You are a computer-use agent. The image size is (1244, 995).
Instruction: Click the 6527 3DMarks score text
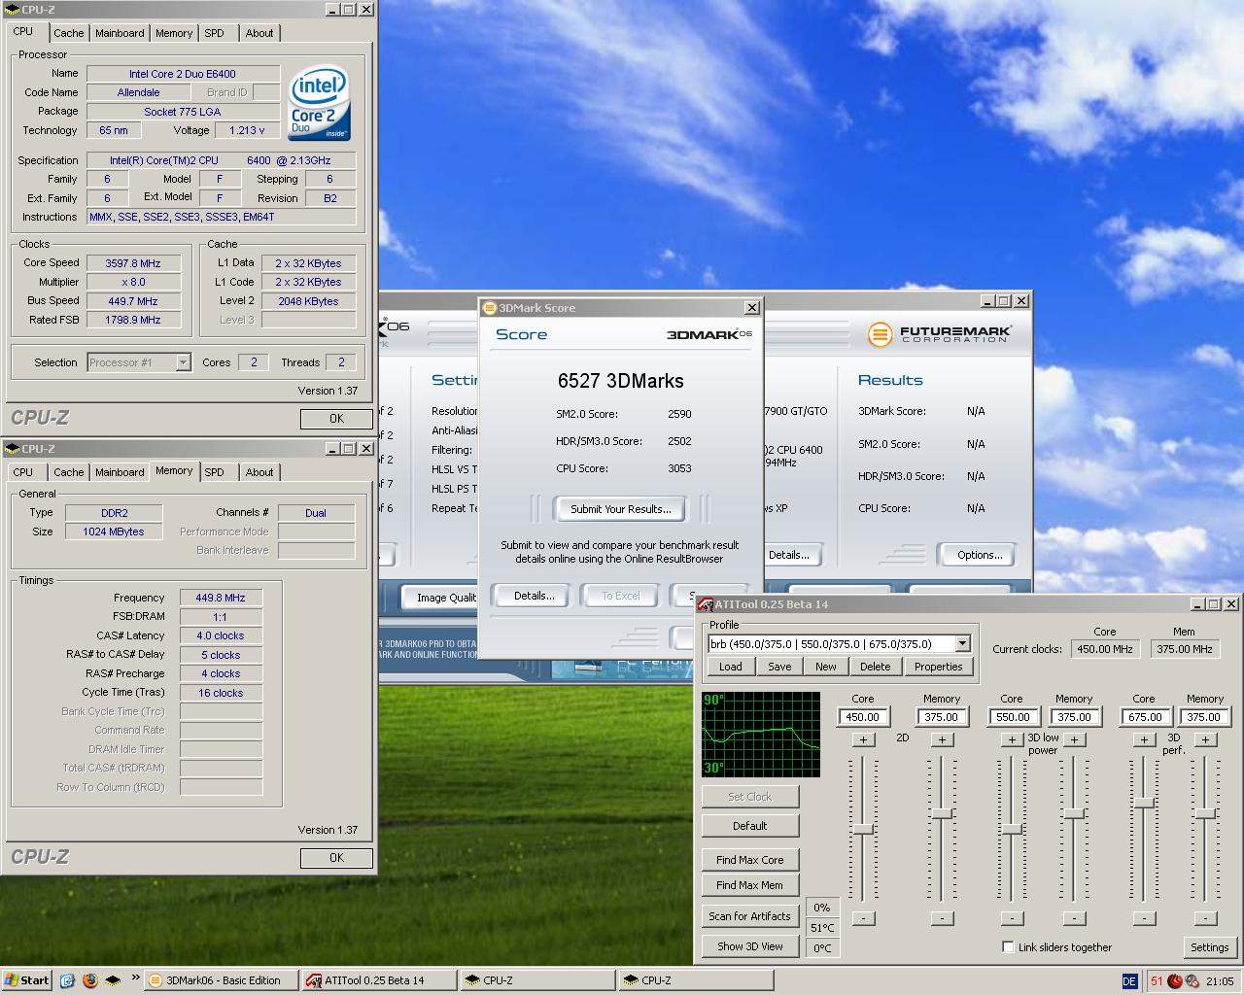[x=620, y=381]
